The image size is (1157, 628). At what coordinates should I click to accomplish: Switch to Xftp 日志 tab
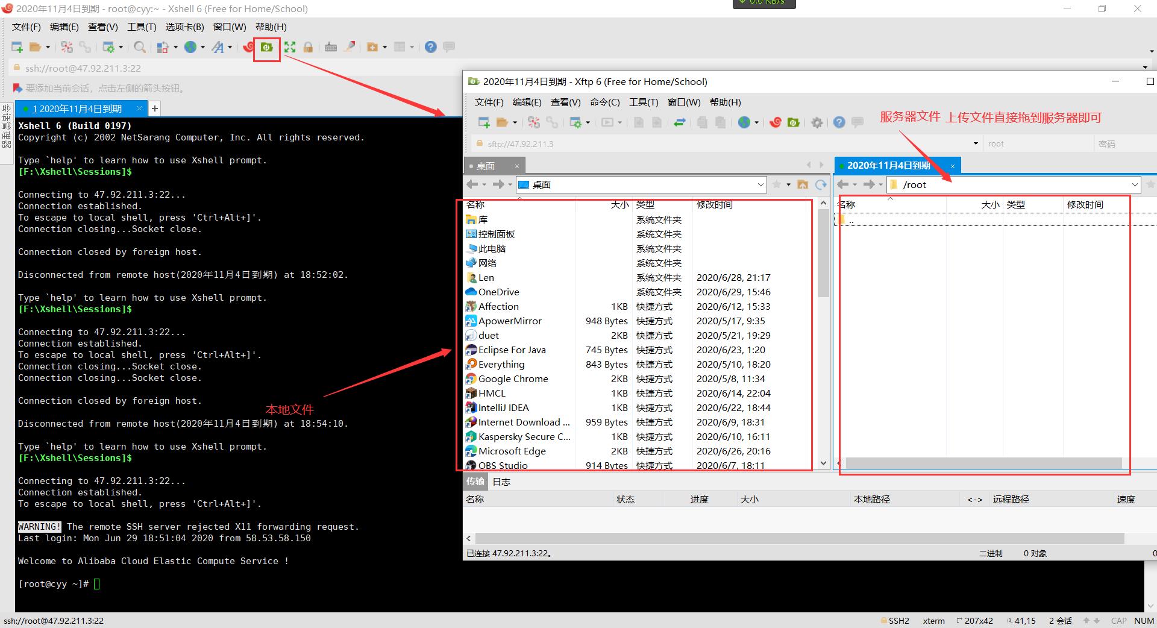point(501,482)
